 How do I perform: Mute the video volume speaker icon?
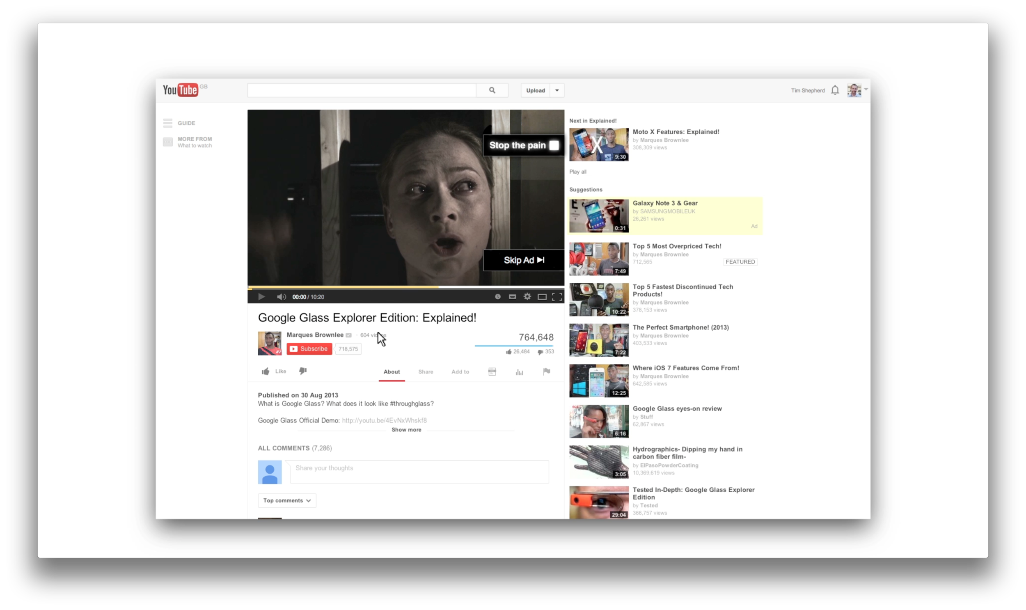pyautogui.click(x=281, y=296)
